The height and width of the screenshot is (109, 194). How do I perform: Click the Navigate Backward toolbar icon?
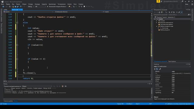point(3,7)
